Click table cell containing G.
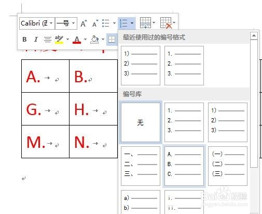This screenshot has width=262, height=214. click(x=45, y=109)
